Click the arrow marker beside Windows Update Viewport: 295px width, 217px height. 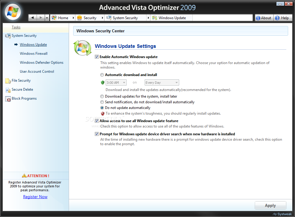[x=16, y=45]
